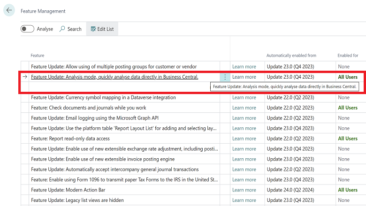Select 'Allow using of multiple posting groups' feature
The height and width of the screenshot is (206, 366).
[114, 66]
